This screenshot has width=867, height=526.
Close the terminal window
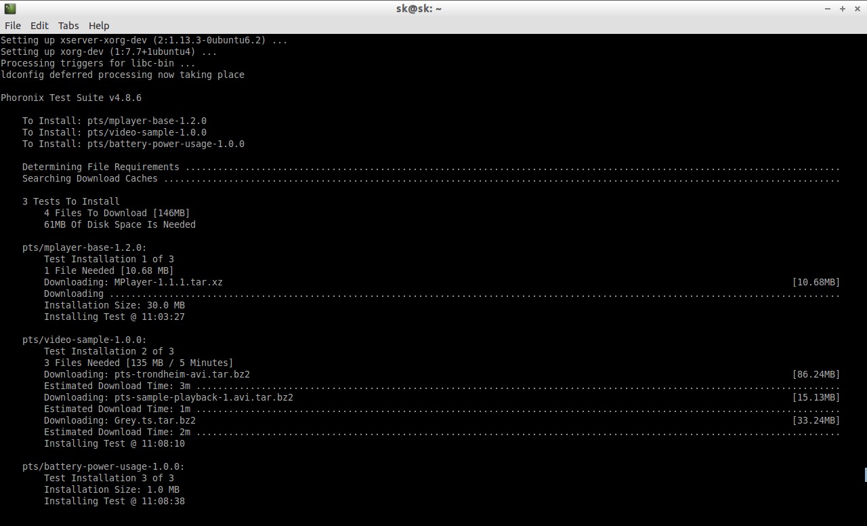tap(858, 9)
